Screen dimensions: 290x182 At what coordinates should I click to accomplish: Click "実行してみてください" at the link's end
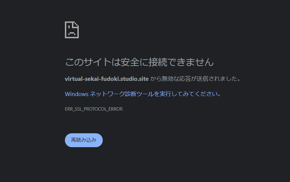[188, 94]
